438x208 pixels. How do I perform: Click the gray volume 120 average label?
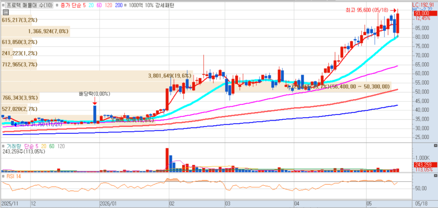click(x=61, y=146)
